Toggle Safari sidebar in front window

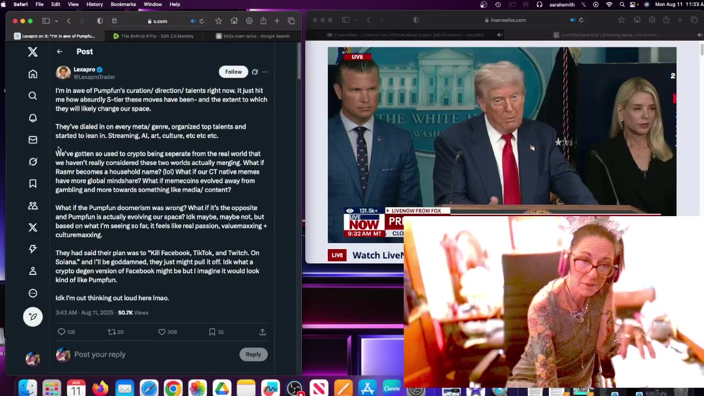tap(46, 21)
